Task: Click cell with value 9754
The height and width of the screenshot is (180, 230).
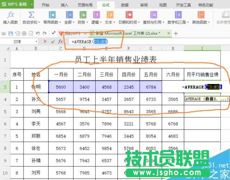Action: [x=84, y=99]
